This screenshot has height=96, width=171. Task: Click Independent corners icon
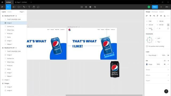(168, 29)
